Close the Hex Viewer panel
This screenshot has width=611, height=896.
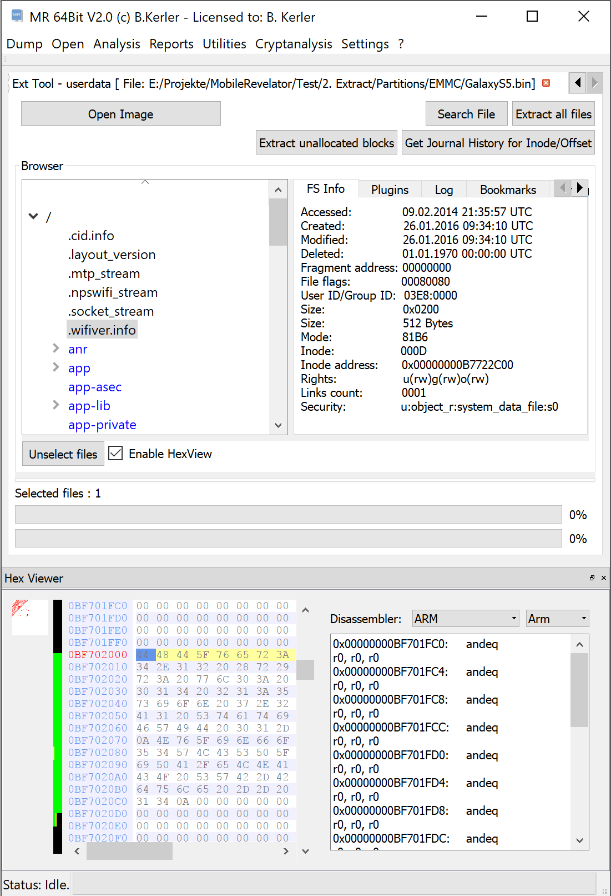(x=604, y=578)
